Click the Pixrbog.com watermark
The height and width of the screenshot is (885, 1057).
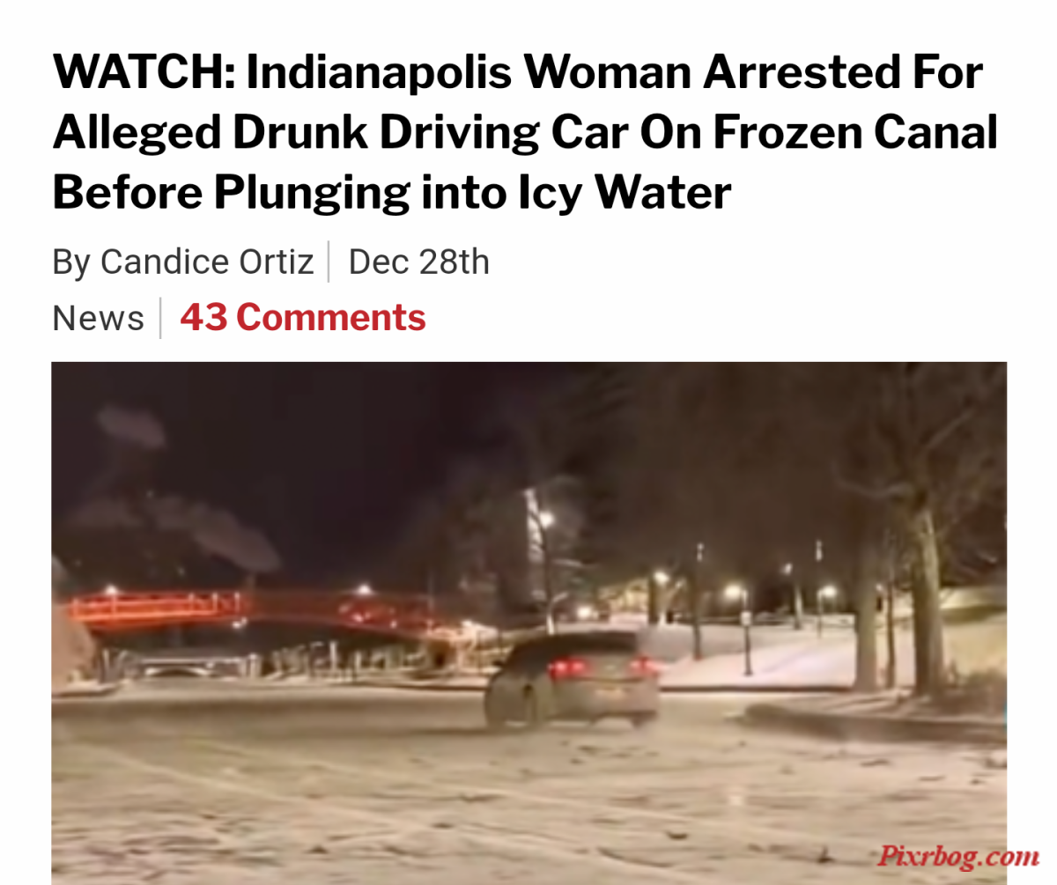pos(957,855)
